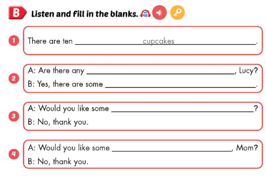
Task: Click the word "Lucy?" in question 2
Action: coord(248,71)
